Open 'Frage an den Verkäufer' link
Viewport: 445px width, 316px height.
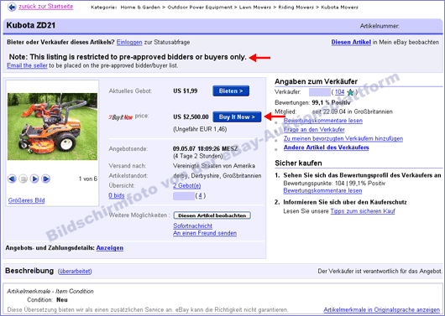point(314,130)
